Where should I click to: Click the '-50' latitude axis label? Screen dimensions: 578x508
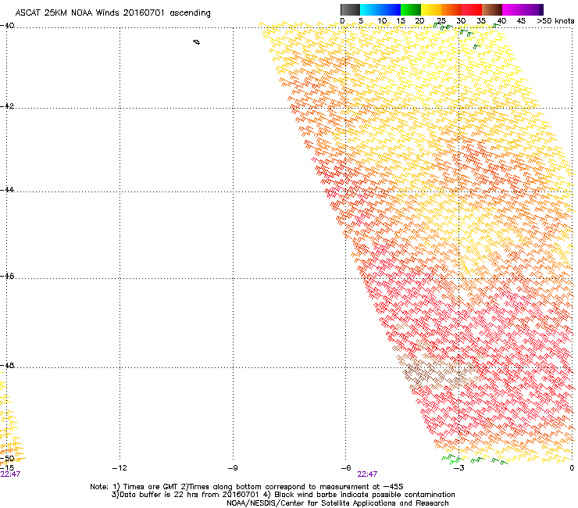point(7,459)
